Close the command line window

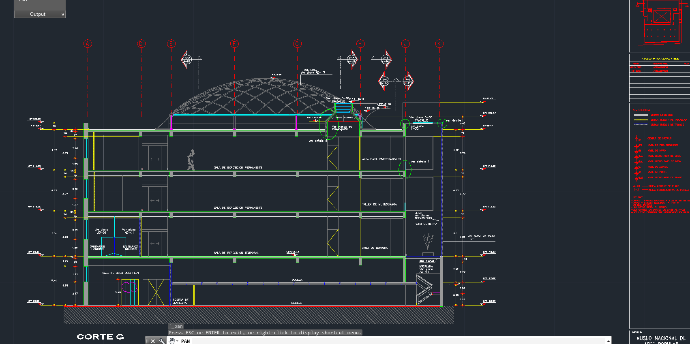[153, 341]
